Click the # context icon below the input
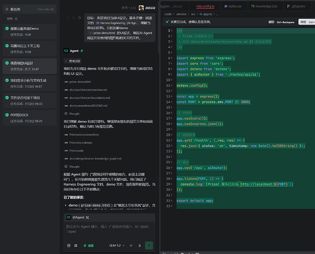This screenshot has height=254, width=315. pos(76,245)
